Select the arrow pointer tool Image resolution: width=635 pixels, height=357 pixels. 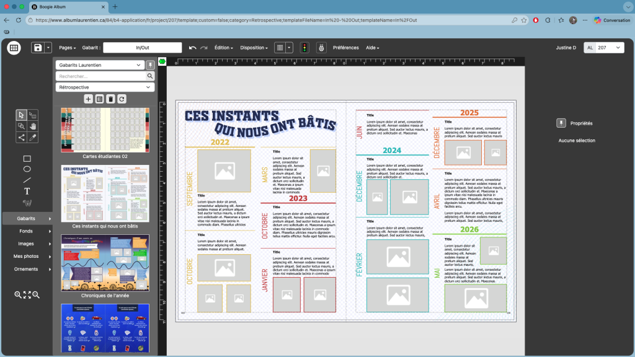(x=21, y=115)
